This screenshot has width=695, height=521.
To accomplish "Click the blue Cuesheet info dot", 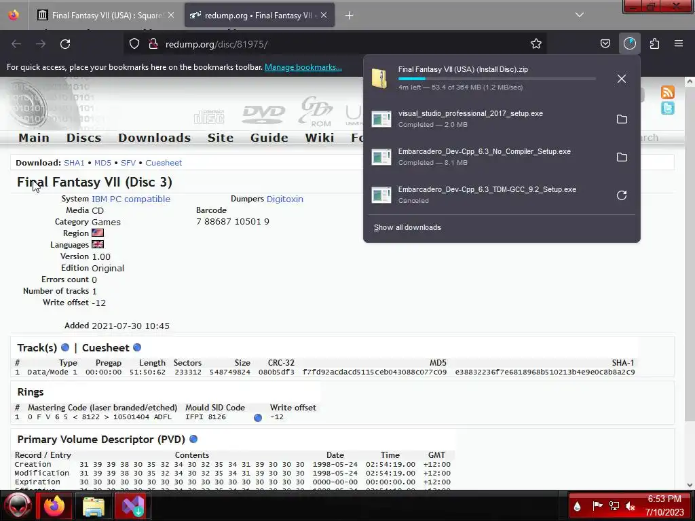I will pos(137,347).
